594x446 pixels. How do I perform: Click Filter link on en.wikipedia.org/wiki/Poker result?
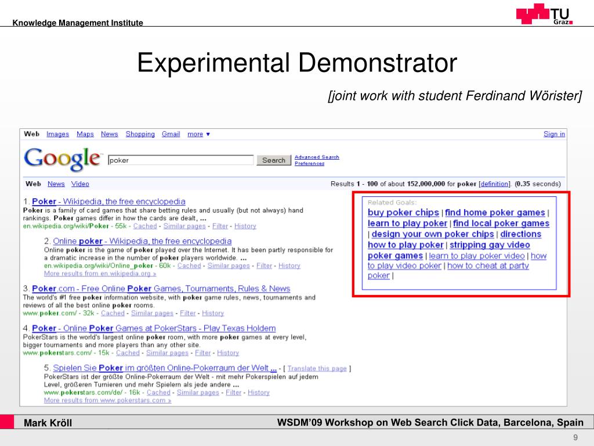coord(220,226)
